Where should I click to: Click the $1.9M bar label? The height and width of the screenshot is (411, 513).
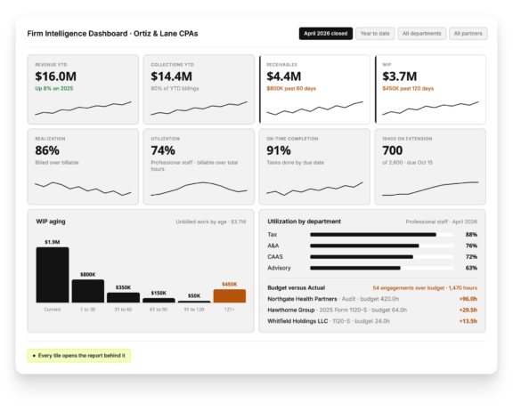coord(53,242)
